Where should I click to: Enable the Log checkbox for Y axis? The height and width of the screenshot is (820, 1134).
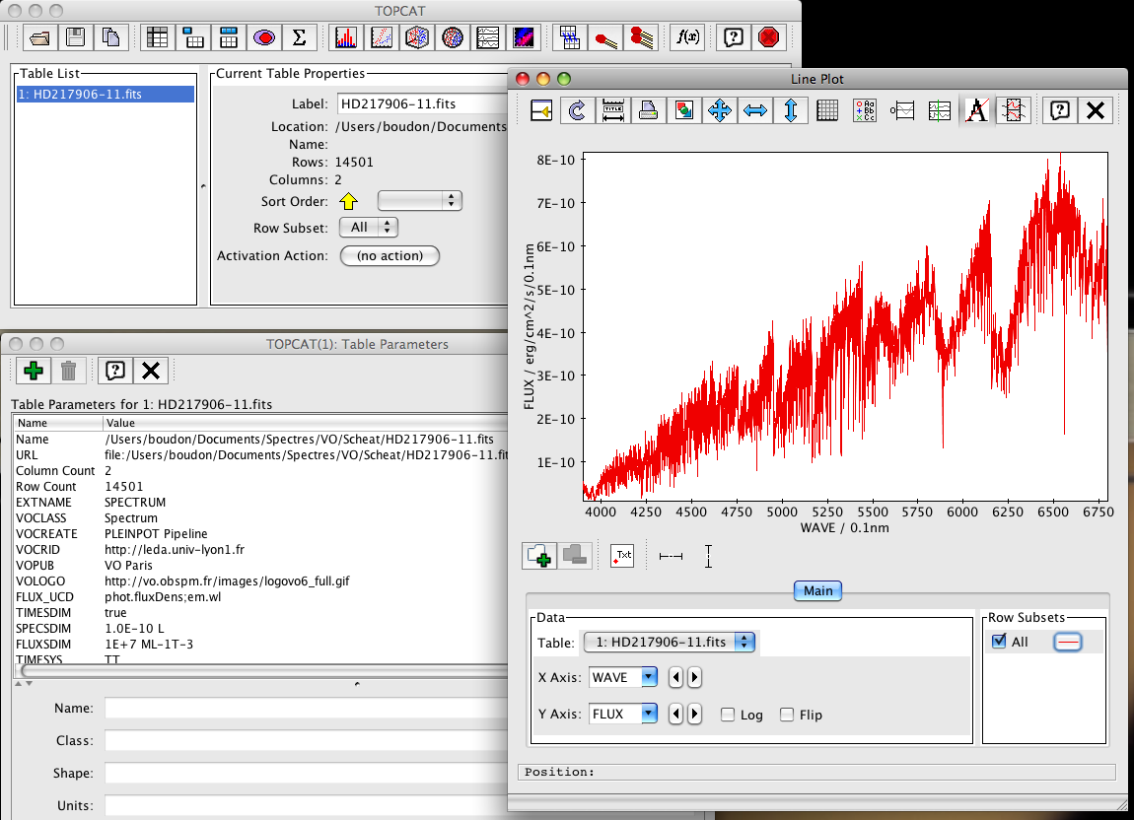728,715
